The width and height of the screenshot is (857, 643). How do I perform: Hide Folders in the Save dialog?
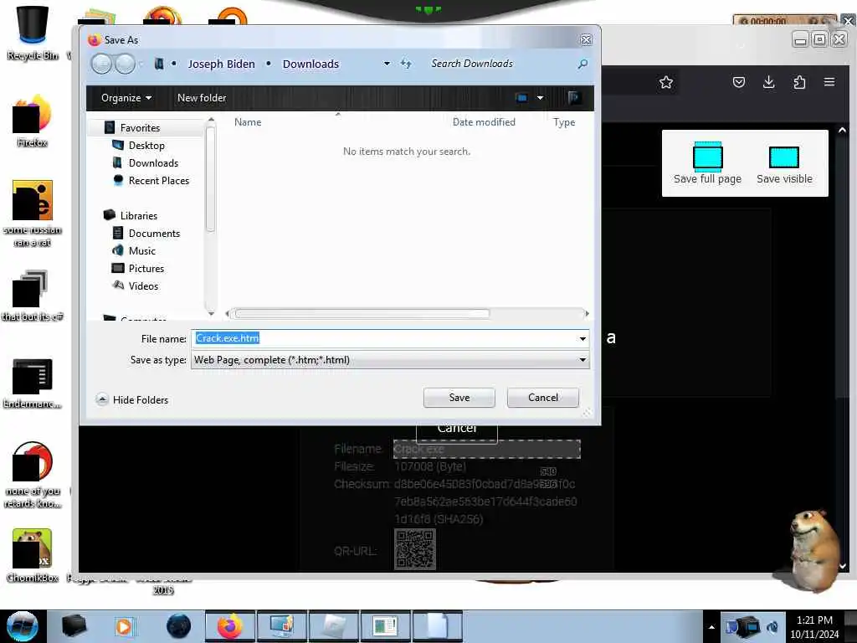coord(132,399)
